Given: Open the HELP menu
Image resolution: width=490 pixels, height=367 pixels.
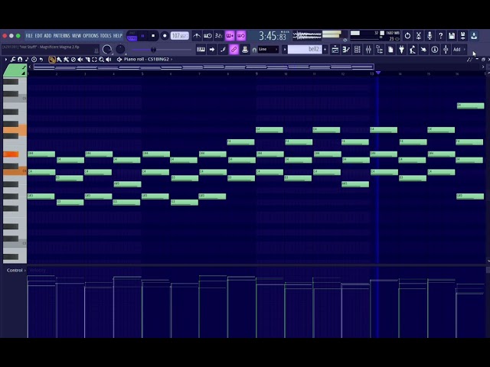Looking at the screenshot, I should [117, 36].
